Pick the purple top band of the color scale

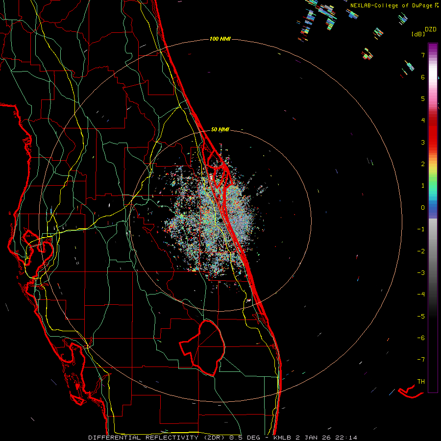pos(433,48)
